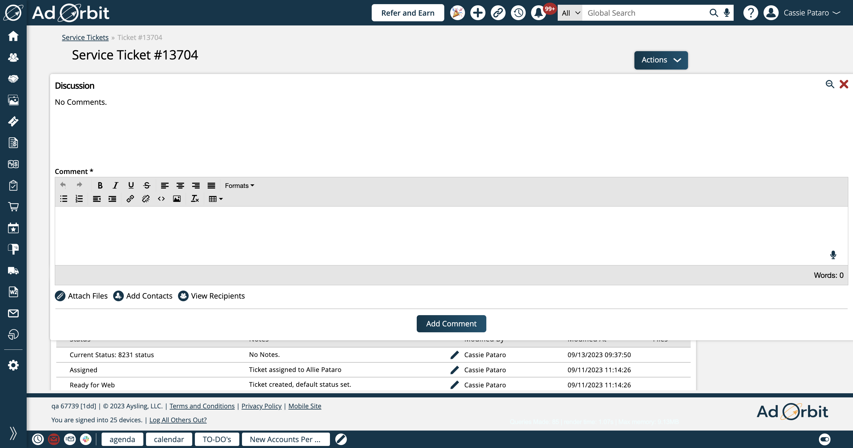Click Add Contacts
The image size is (853, 448).
(143, 296)
